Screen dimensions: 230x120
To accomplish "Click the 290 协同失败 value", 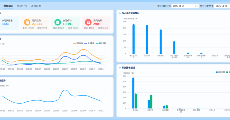I will [96, 24].
